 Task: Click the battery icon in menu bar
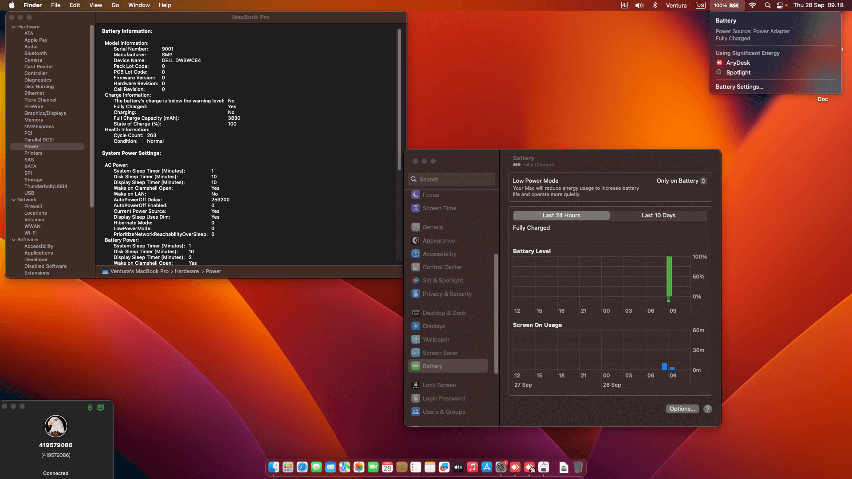click(x=734, y=5)
